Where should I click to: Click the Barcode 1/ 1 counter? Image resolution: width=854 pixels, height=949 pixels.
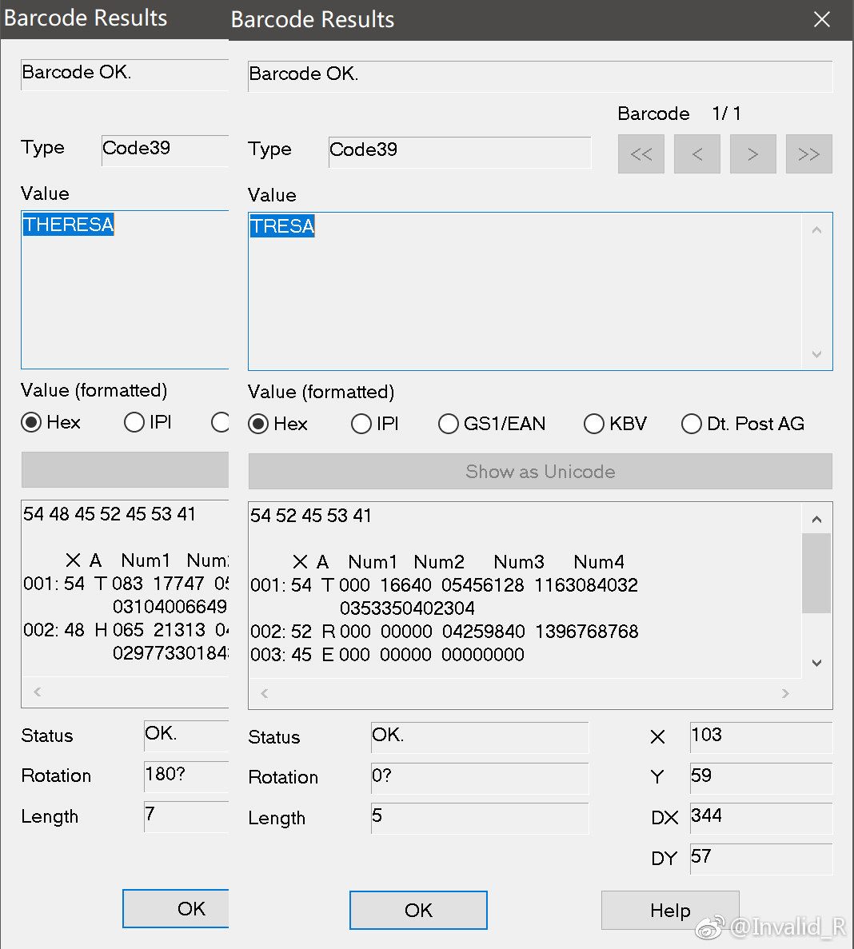pyautogui.click(x=679, y=114)
